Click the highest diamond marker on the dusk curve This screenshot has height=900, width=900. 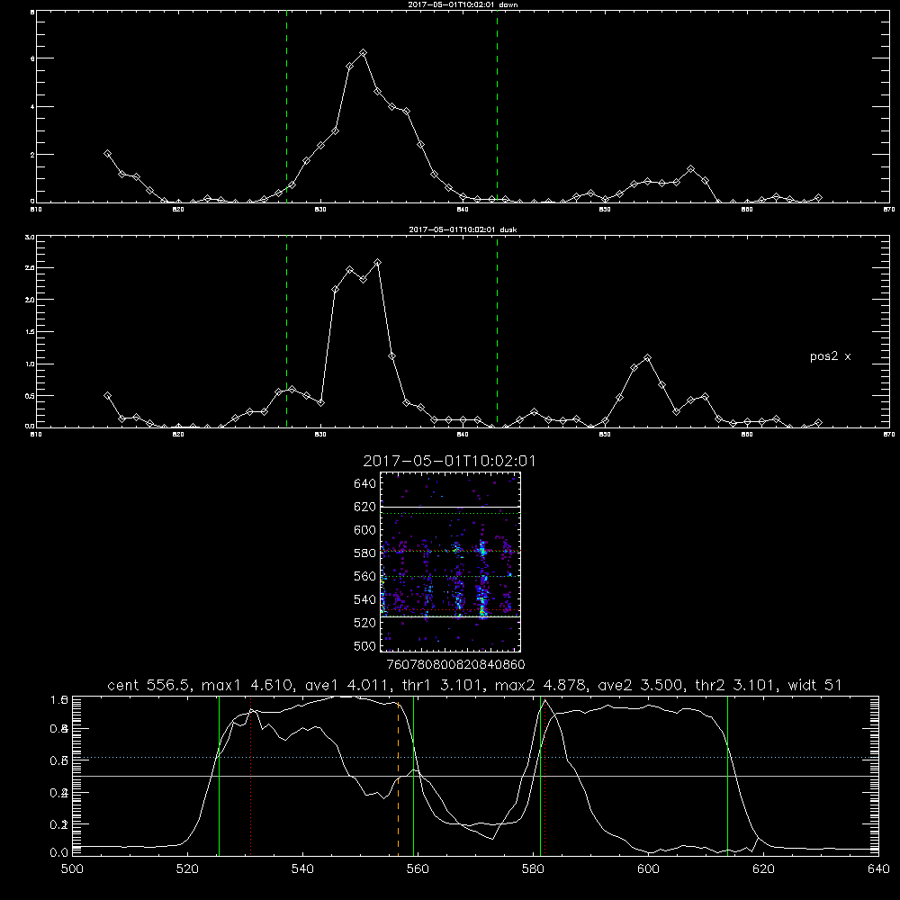pos(377,263)
